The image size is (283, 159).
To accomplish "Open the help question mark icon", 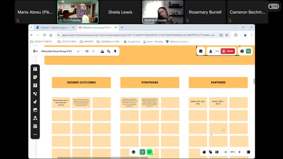I will (x=242, y=51).
